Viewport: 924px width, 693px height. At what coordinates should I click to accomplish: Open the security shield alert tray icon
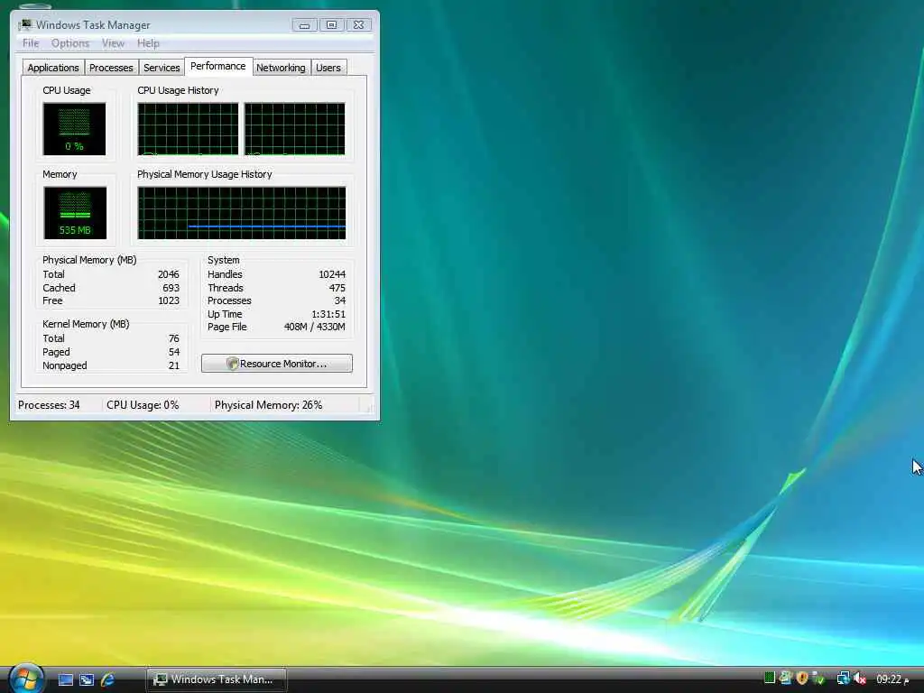[801, 679]
